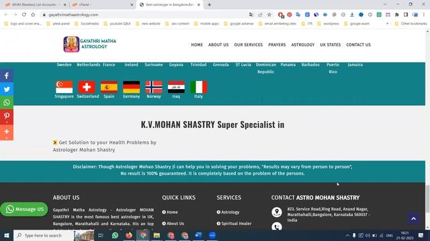430x241 pixels.
Task: Open the UK STATES menu
Action: point(330,45)
